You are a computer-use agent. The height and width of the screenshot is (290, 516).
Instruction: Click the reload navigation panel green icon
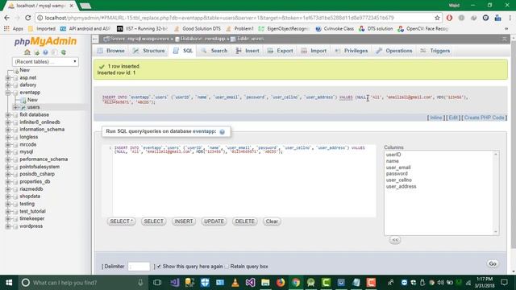(x=64, y=52)
